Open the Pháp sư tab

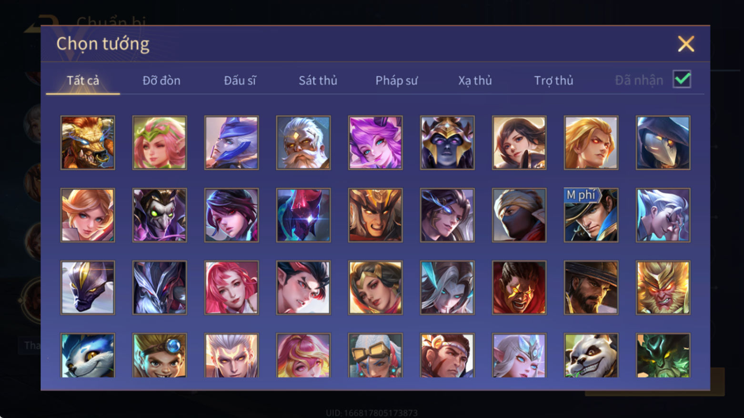(396, 80)
